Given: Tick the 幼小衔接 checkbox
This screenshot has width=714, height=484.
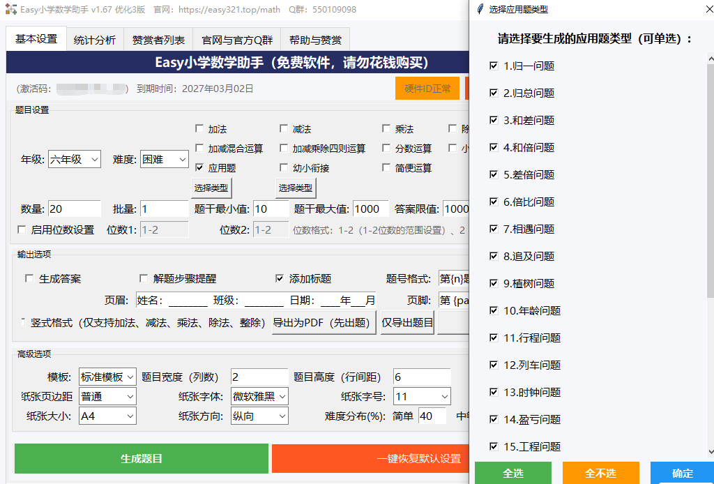Looking at the screenshot, I should (x=284, y=167).
